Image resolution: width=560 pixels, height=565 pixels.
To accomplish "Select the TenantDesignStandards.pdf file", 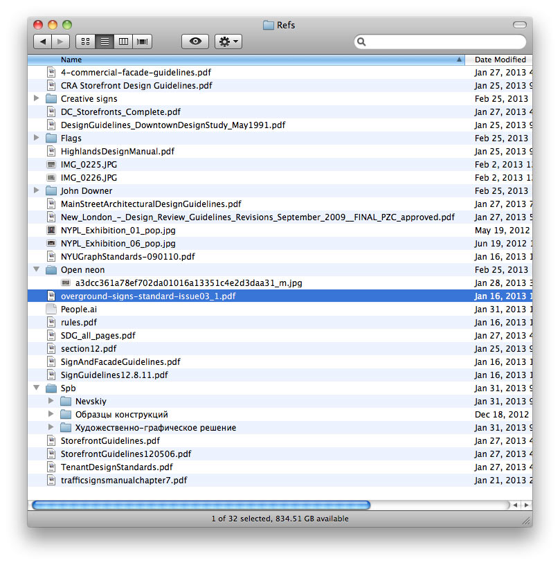I will [116, 467].
